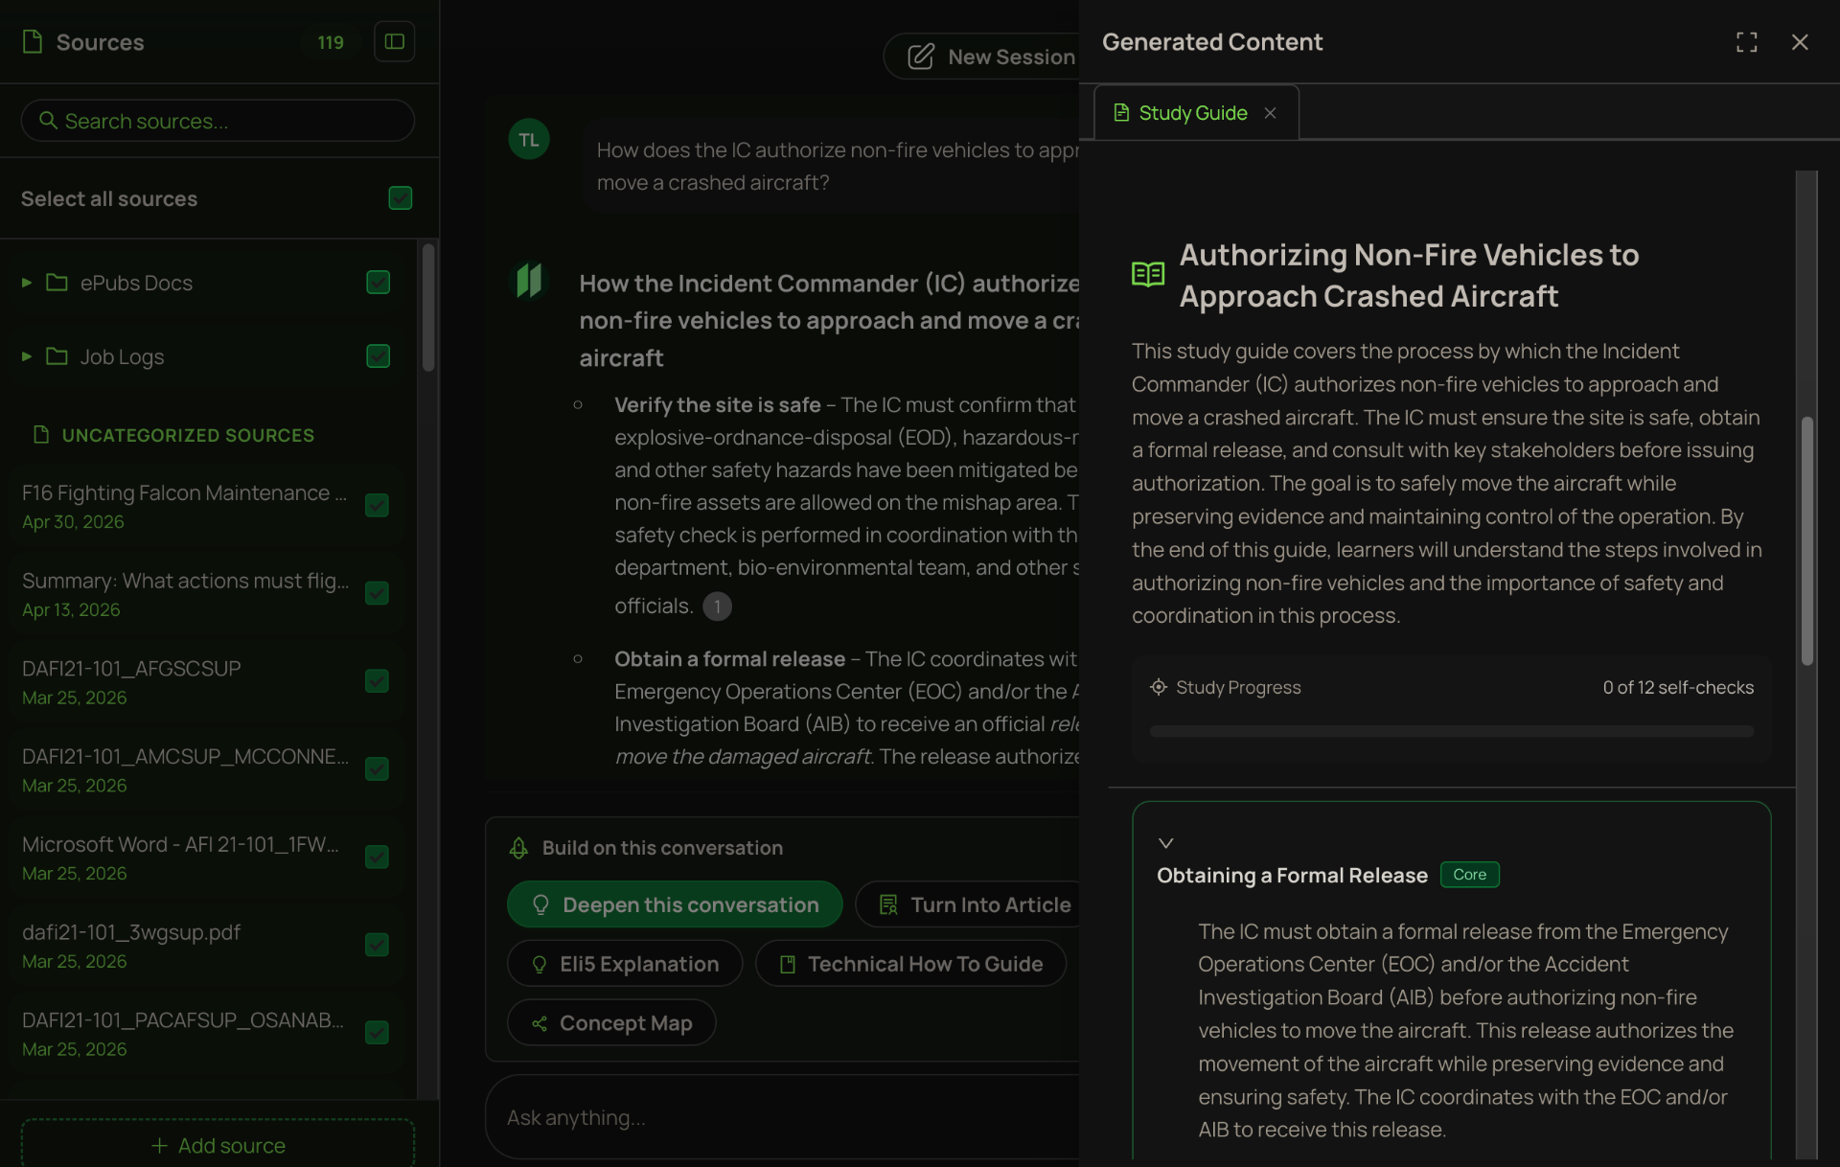Toggle Select all sources checkbox

tap(401, 198)
